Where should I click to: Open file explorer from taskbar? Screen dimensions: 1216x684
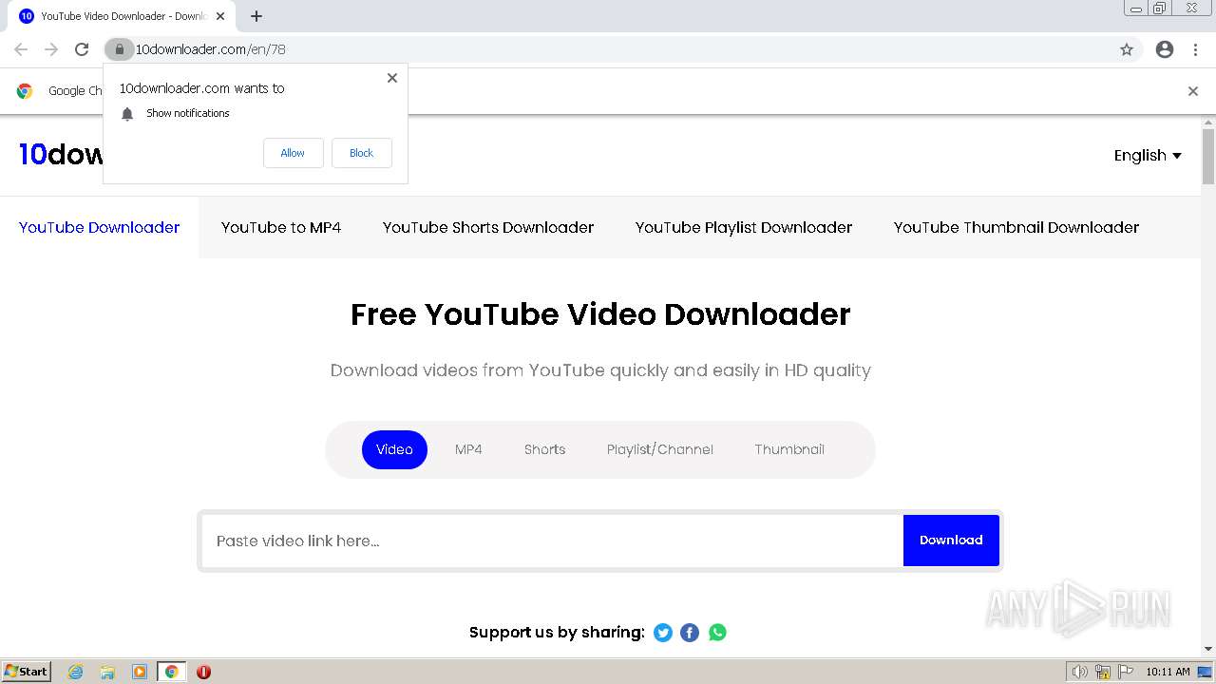point(107,672)
